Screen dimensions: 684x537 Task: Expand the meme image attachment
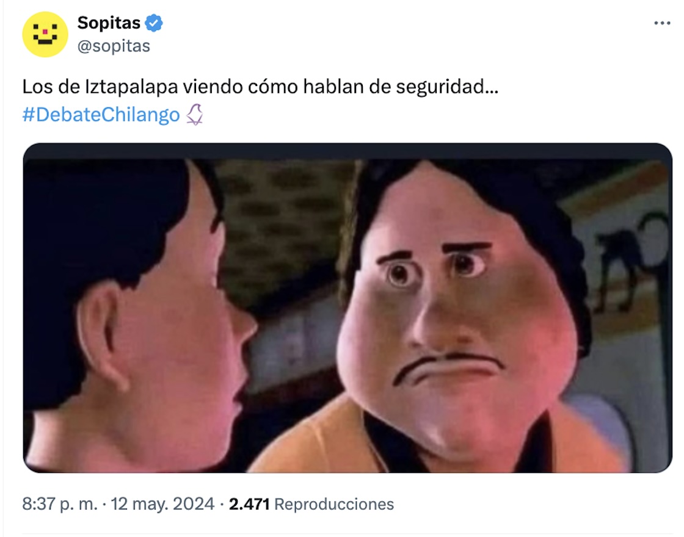click(347, 308)
